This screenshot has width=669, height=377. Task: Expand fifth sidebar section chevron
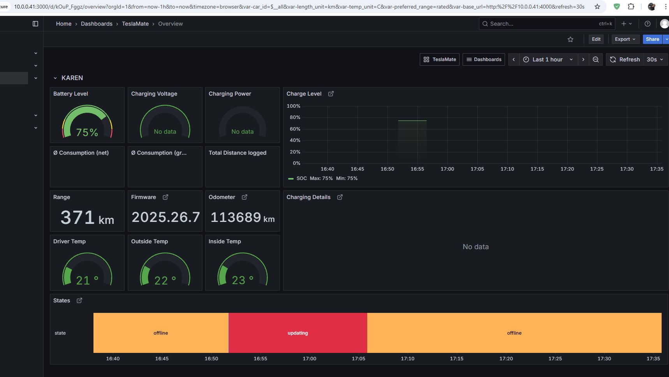click(x=36, y=128)
